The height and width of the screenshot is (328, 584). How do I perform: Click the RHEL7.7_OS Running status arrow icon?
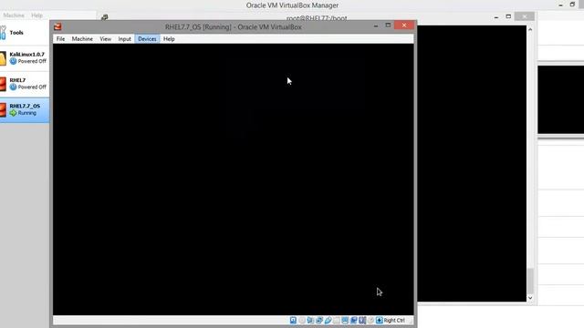click(14, 113)
